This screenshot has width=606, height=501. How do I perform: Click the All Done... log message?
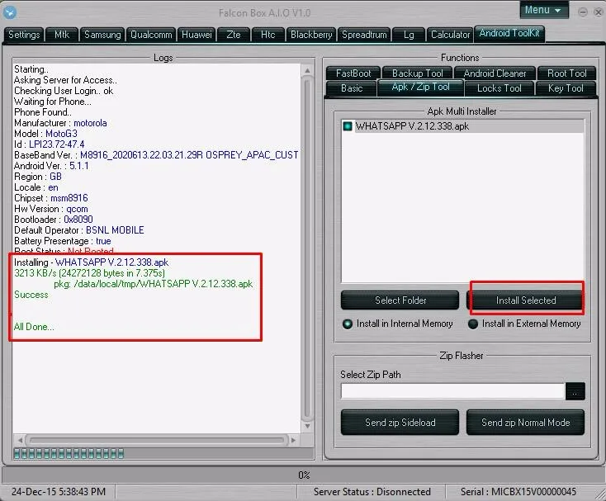(34, 327)
